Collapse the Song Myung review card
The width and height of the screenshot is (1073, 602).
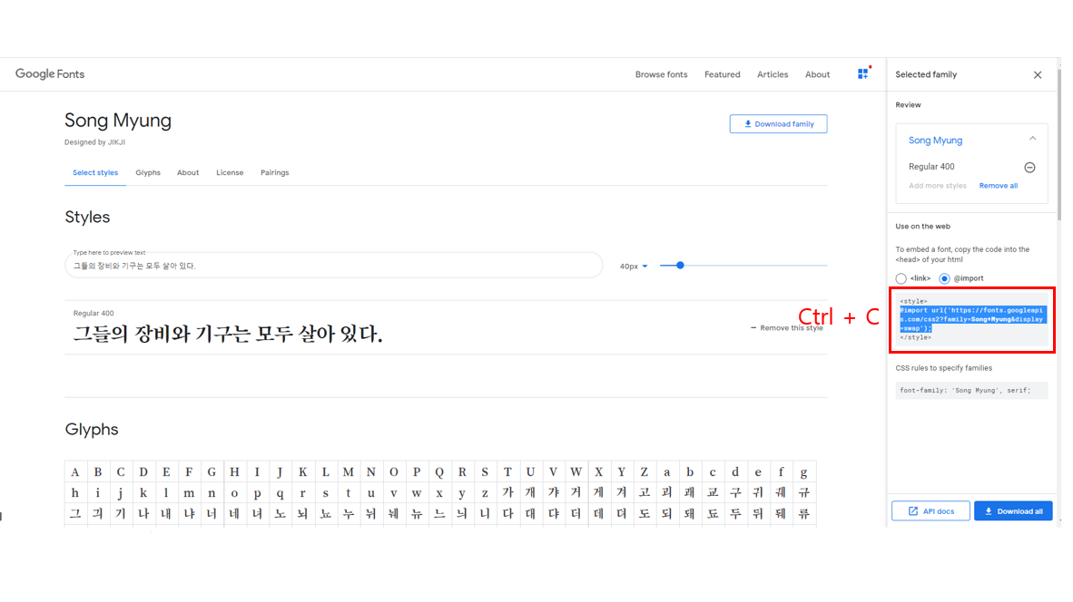[x=1032, y=140]
